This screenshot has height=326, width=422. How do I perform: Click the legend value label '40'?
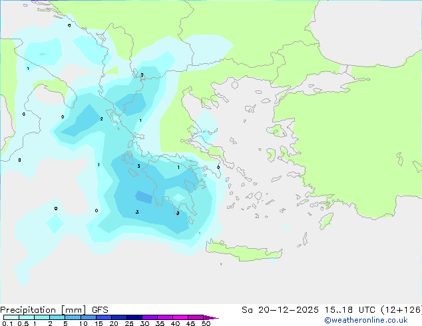pyautogui.click(x=175, y=323)
